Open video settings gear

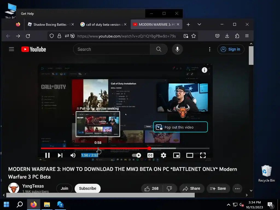pyautogui.click(x=164, y=155)
